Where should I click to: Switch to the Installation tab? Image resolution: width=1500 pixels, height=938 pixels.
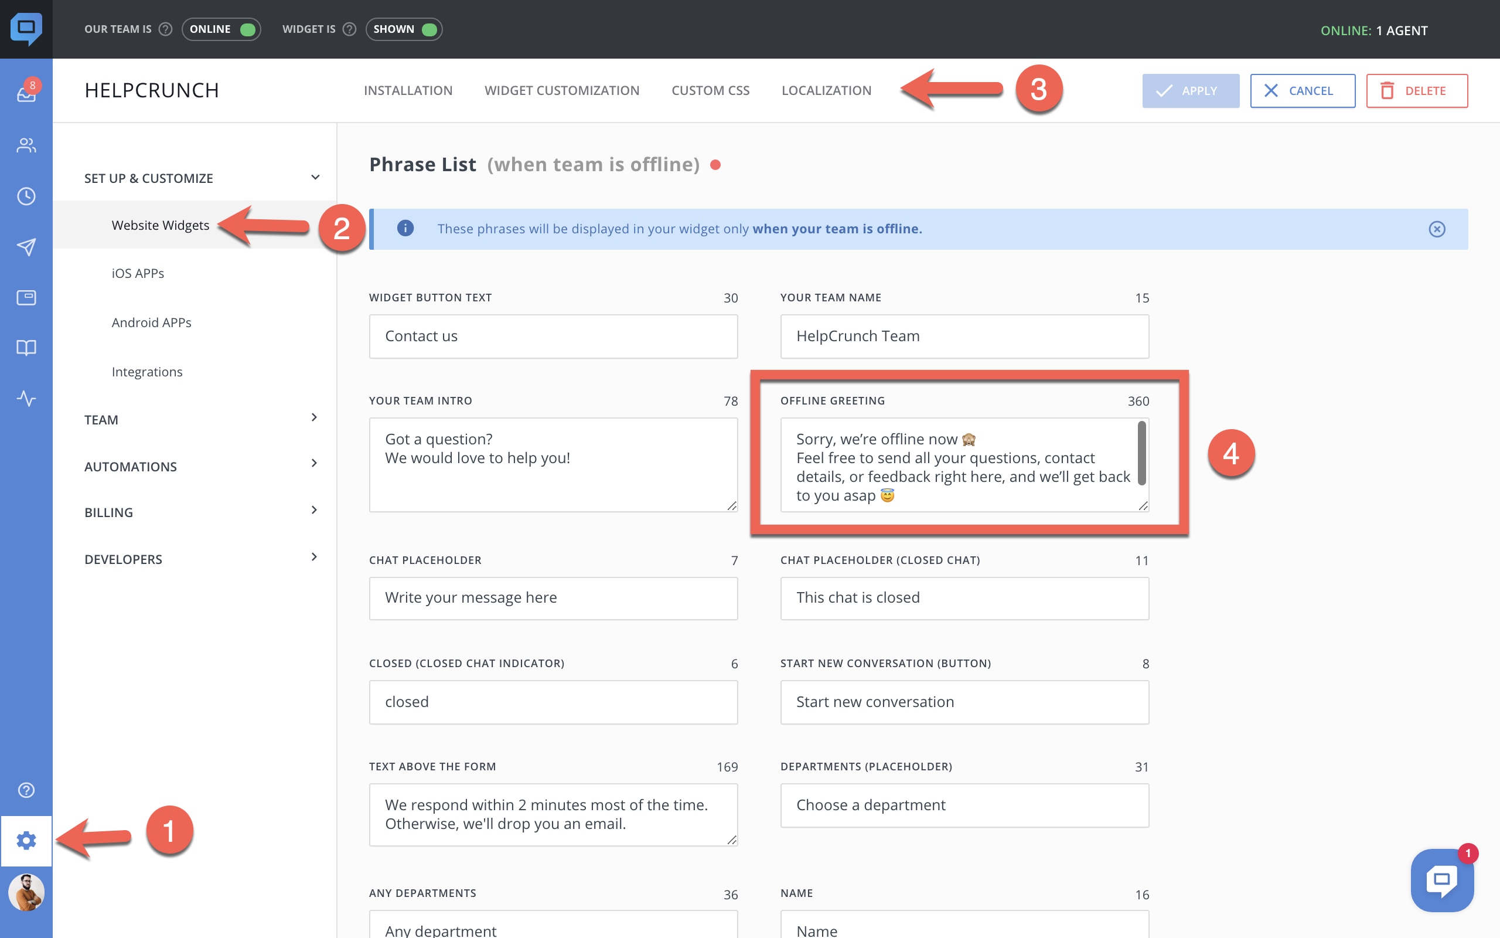coord(408,90)
